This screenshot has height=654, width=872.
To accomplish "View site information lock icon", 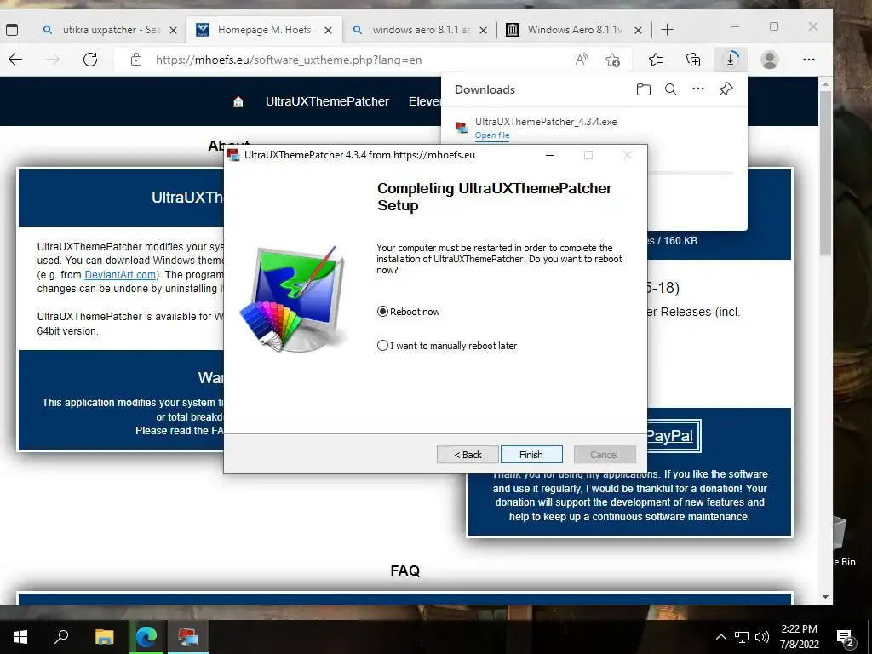I will [136, 60].
